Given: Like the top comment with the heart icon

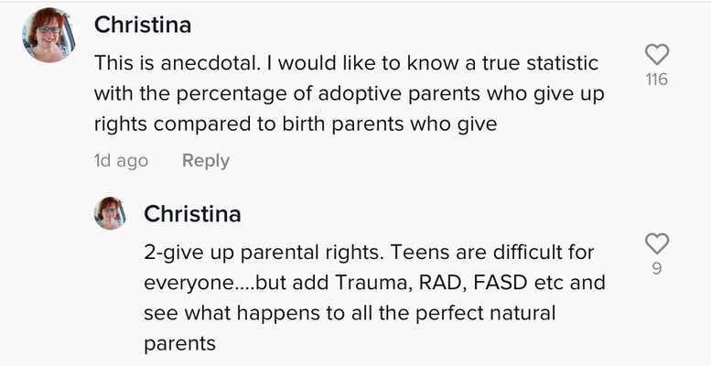Looking at the screenshot, I should (656, 55).
